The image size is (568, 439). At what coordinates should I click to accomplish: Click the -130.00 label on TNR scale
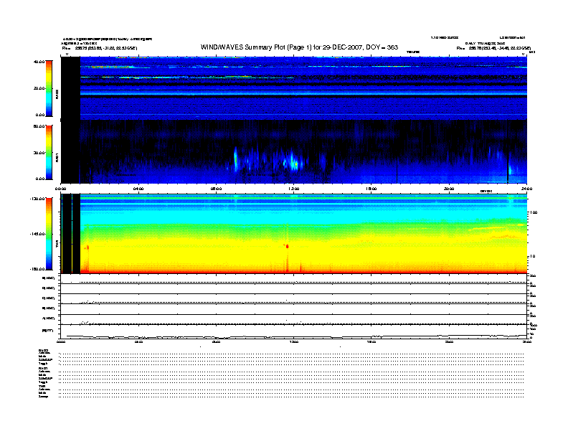(38, 199)
